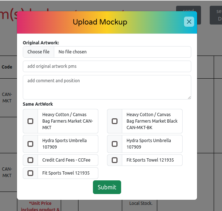Check Hydra Sports Umbrella box under CAN-MKT-BK item
The height and width of the screenshot is (211, 222).
115,144
